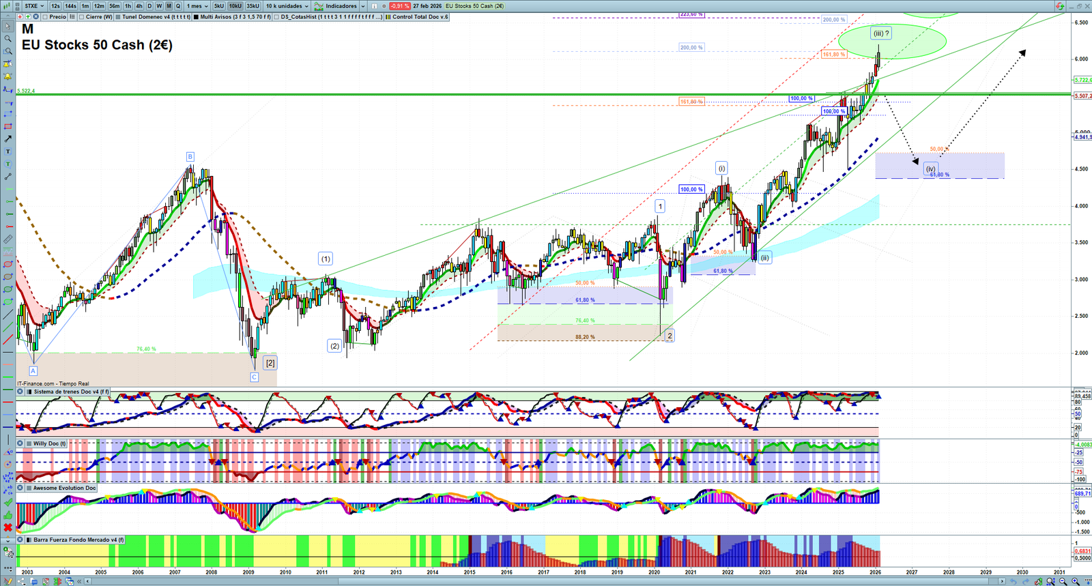Select the ruler measurement tool
The image size is (1092, 586).
click(x=8, y=239)
